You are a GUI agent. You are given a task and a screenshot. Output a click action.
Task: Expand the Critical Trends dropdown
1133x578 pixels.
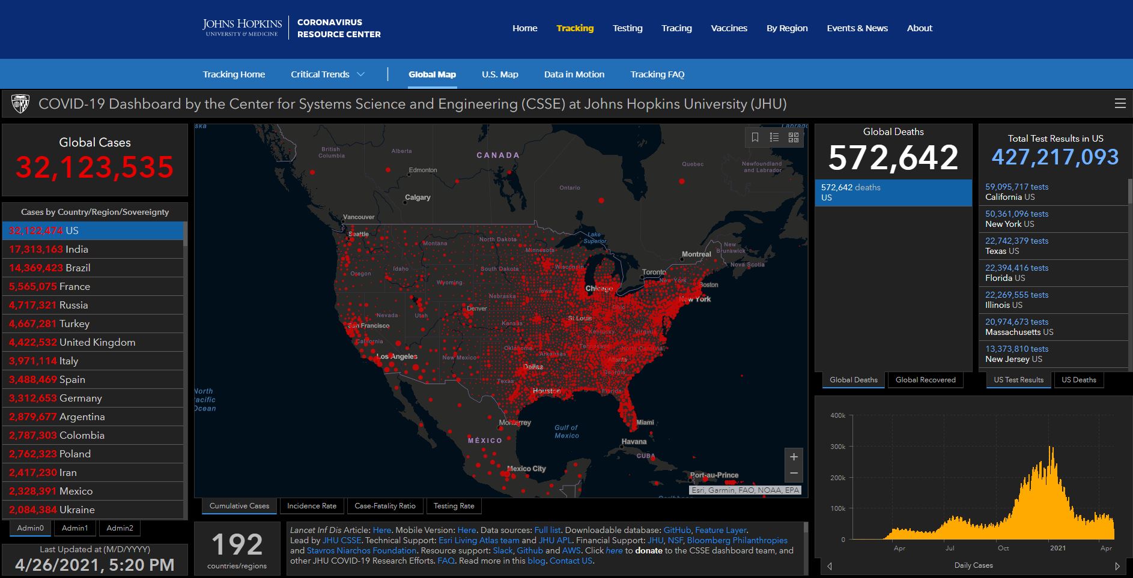click(x=328, y=74)
